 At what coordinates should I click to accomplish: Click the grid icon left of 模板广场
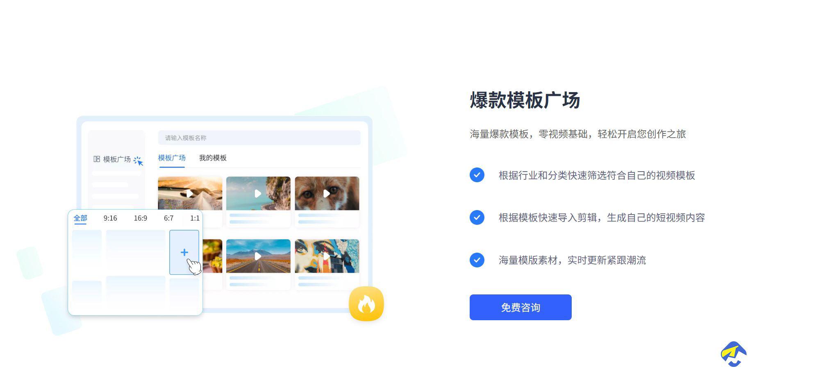pos(97,159)
